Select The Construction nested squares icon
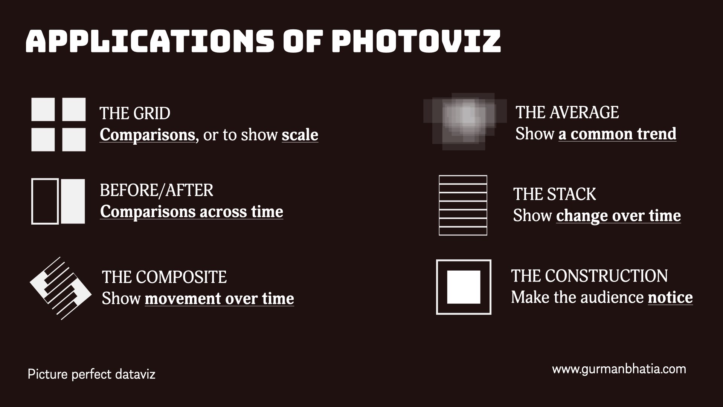Image resolution: width=723 pixels, height=407 pixels. click(x=464, y=287)
